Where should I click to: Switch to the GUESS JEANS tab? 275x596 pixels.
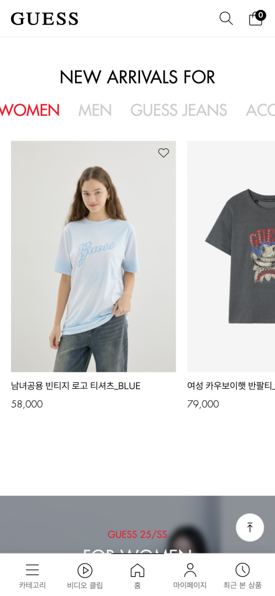(x=178, y=110)
